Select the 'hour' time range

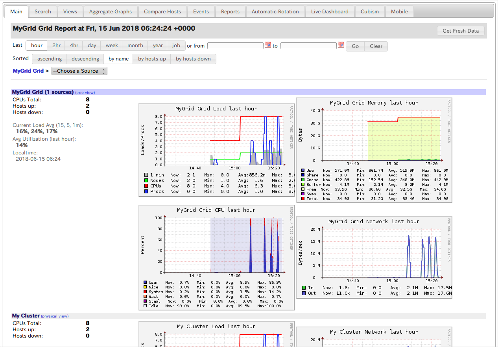37,46
